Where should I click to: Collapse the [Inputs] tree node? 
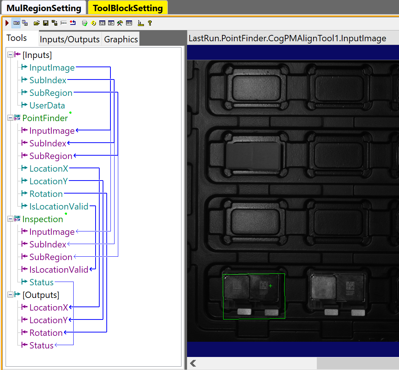tap(10, 55)
